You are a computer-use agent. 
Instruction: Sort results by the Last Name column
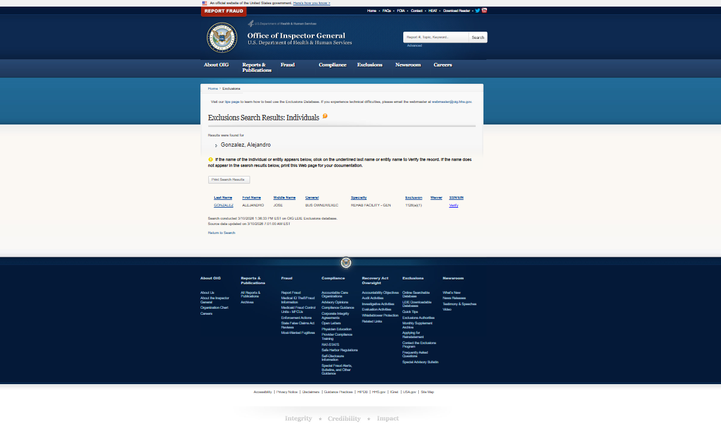(x=223, y=197)
